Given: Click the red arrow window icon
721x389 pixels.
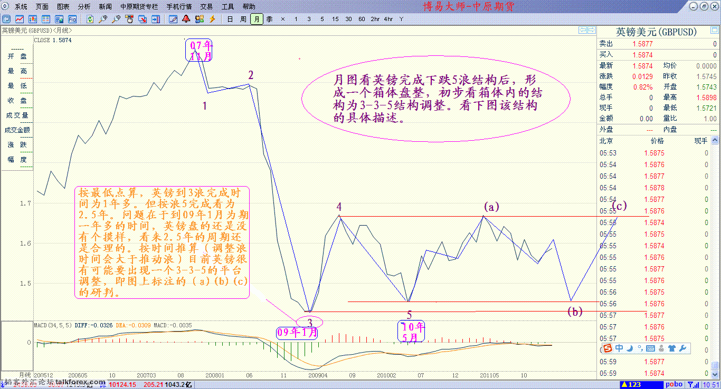Looking at the screenshot, I should pos(143,19).
